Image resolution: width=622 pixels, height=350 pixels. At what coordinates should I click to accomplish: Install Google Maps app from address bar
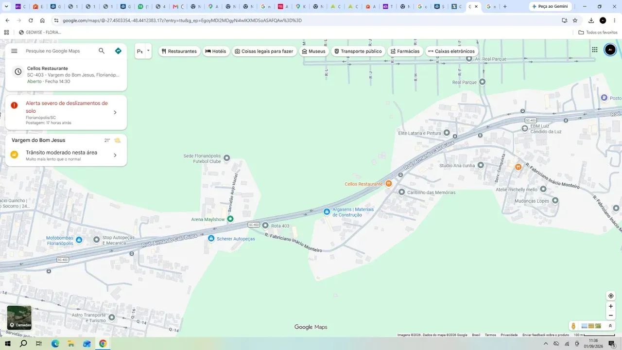click(564, 20)
